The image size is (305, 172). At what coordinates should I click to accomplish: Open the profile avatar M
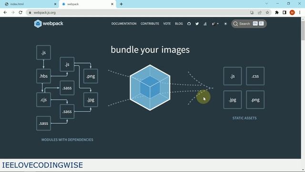[292, 12]
